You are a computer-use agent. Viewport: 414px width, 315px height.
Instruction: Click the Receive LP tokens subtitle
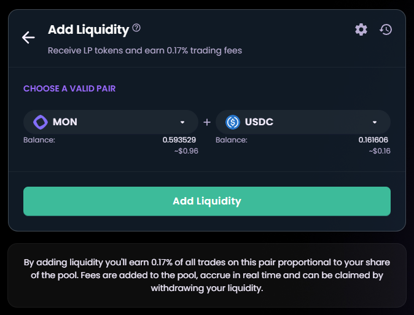point(145,50)
